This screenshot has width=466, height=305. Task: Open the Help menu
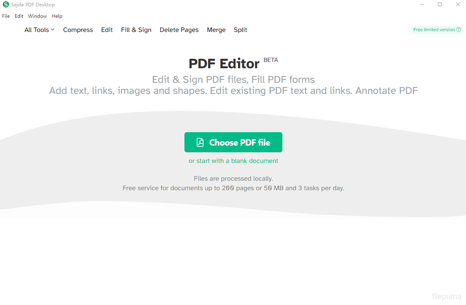click(57, 16)
